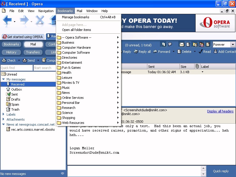
Task: Click the Start search field
Action: click(45, 68)
